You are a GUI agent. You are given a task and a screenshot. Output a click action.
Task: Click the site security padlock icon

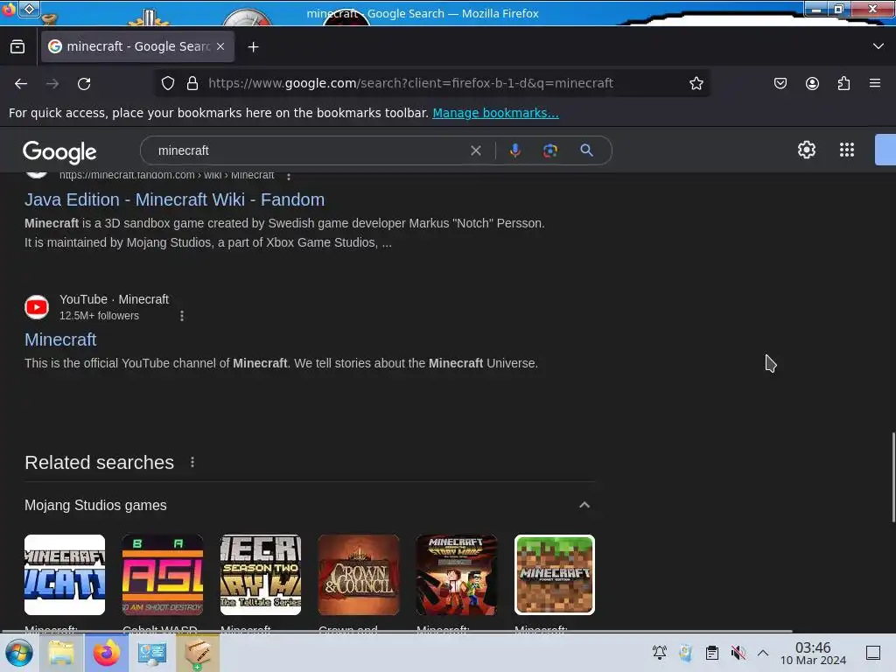pos(192,83)
